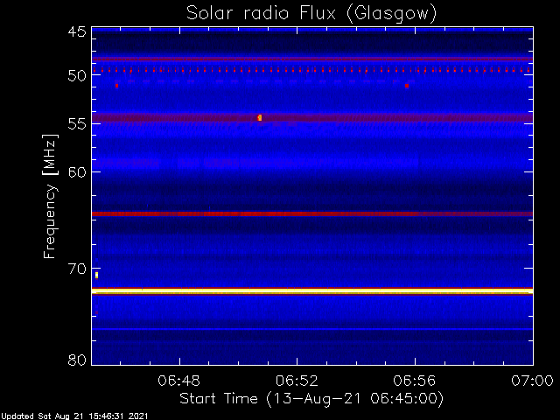The image size is (560, 420).
Task: Click the 06:56 time tick label
Action: (415, 381)
